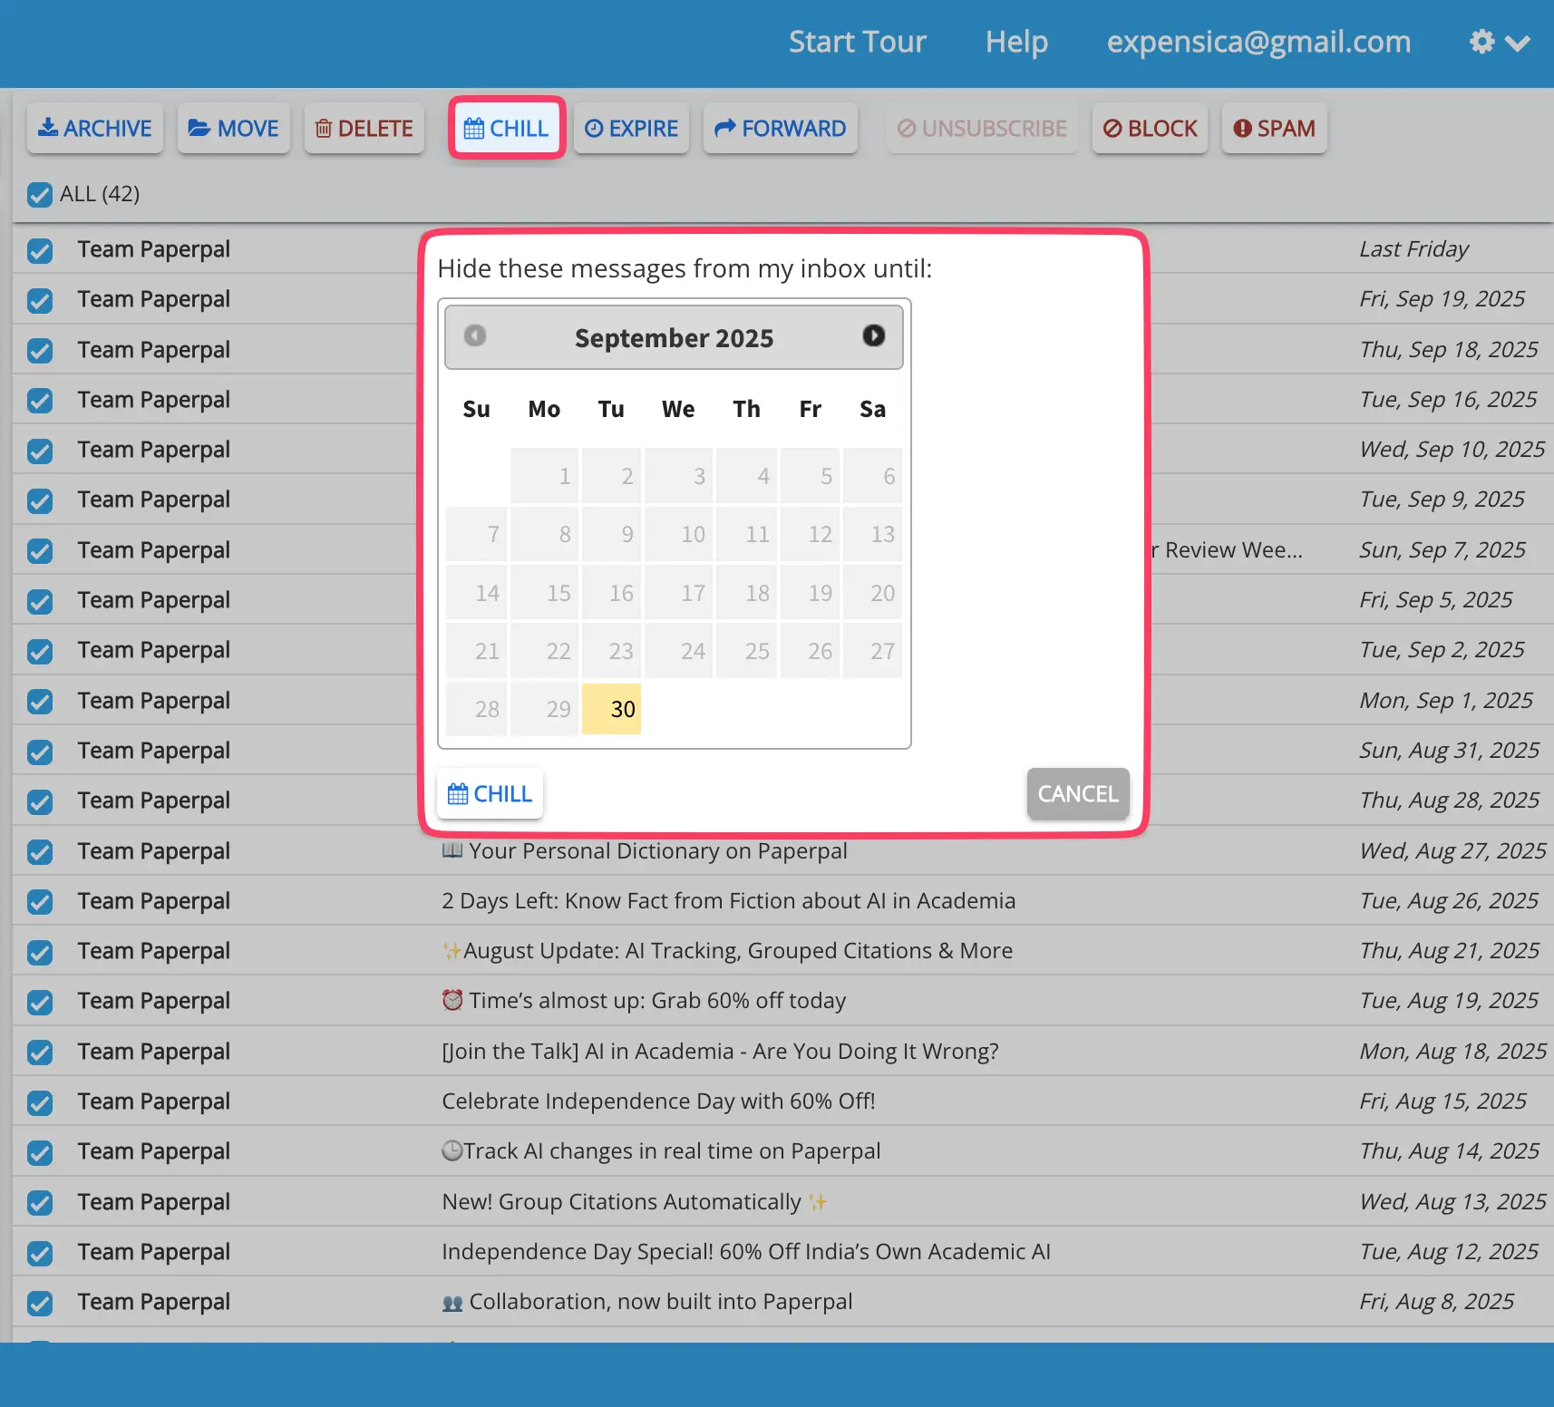
Task: Click the Expire clock icon
Action: tap(594, 129)
